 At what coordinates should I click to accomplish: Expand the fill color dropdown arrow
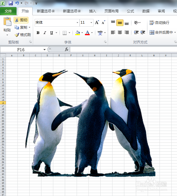82,33
